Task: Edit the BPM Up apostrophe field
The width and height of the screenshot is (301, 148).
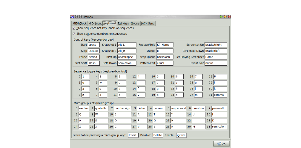Action: (127, 57)
